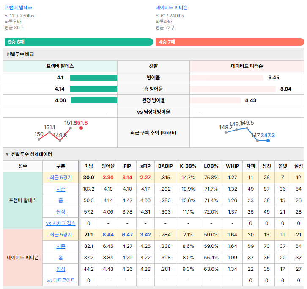Open 원정 link in the 44.2 innings row
This screenshot has width=307, height=289.
[x=61, y=269]
